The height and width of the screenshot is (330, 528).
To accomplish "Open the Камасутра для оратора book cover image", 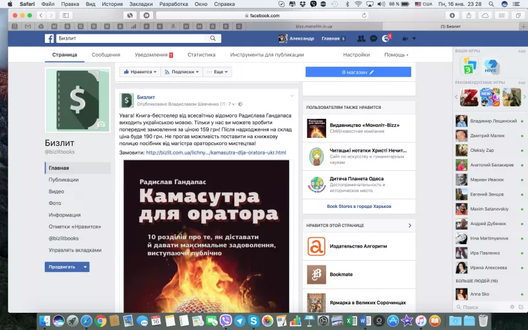I will 206,236.
